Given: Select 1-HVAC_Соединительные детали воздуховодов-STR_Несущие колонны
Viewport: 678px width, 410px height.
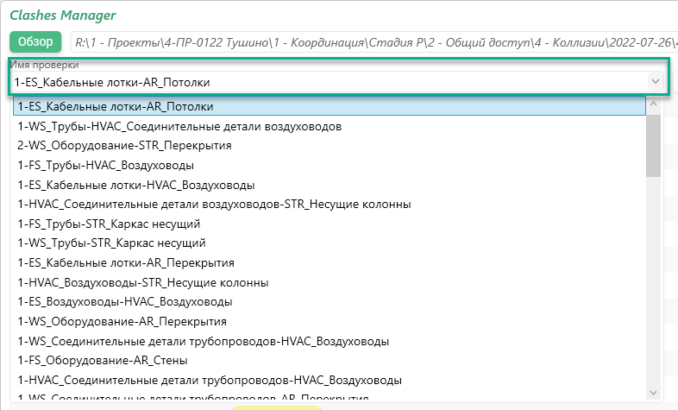Looking at the screenshot, I should coord(330,204).
